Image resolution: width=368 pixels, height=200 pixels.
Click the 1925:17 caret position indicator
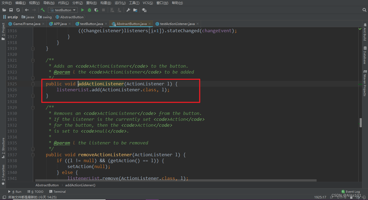tap(320, 197)
